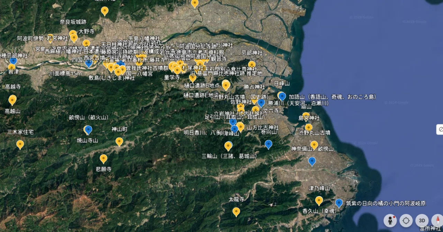The image size is (443, 232).
Task: Click the 筑紫の日向の橘の小門の阿波岐原 label
Action: (x=386, y=203)
